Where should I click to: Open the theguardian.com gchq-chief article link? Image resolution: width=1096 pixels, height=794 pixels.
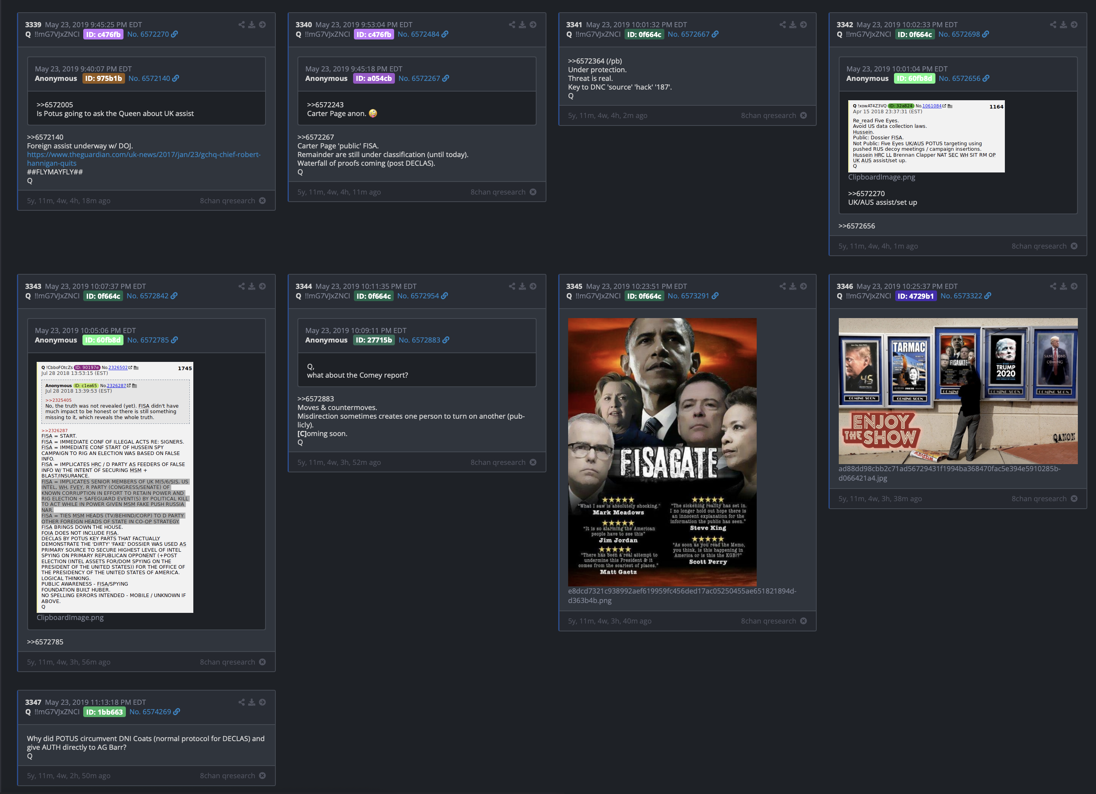point(144,159)
